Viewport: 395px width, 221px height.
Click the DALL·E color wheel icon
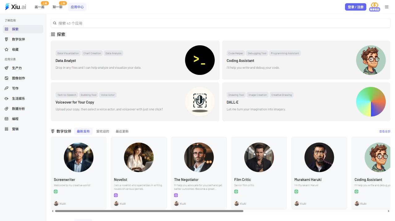371,102
